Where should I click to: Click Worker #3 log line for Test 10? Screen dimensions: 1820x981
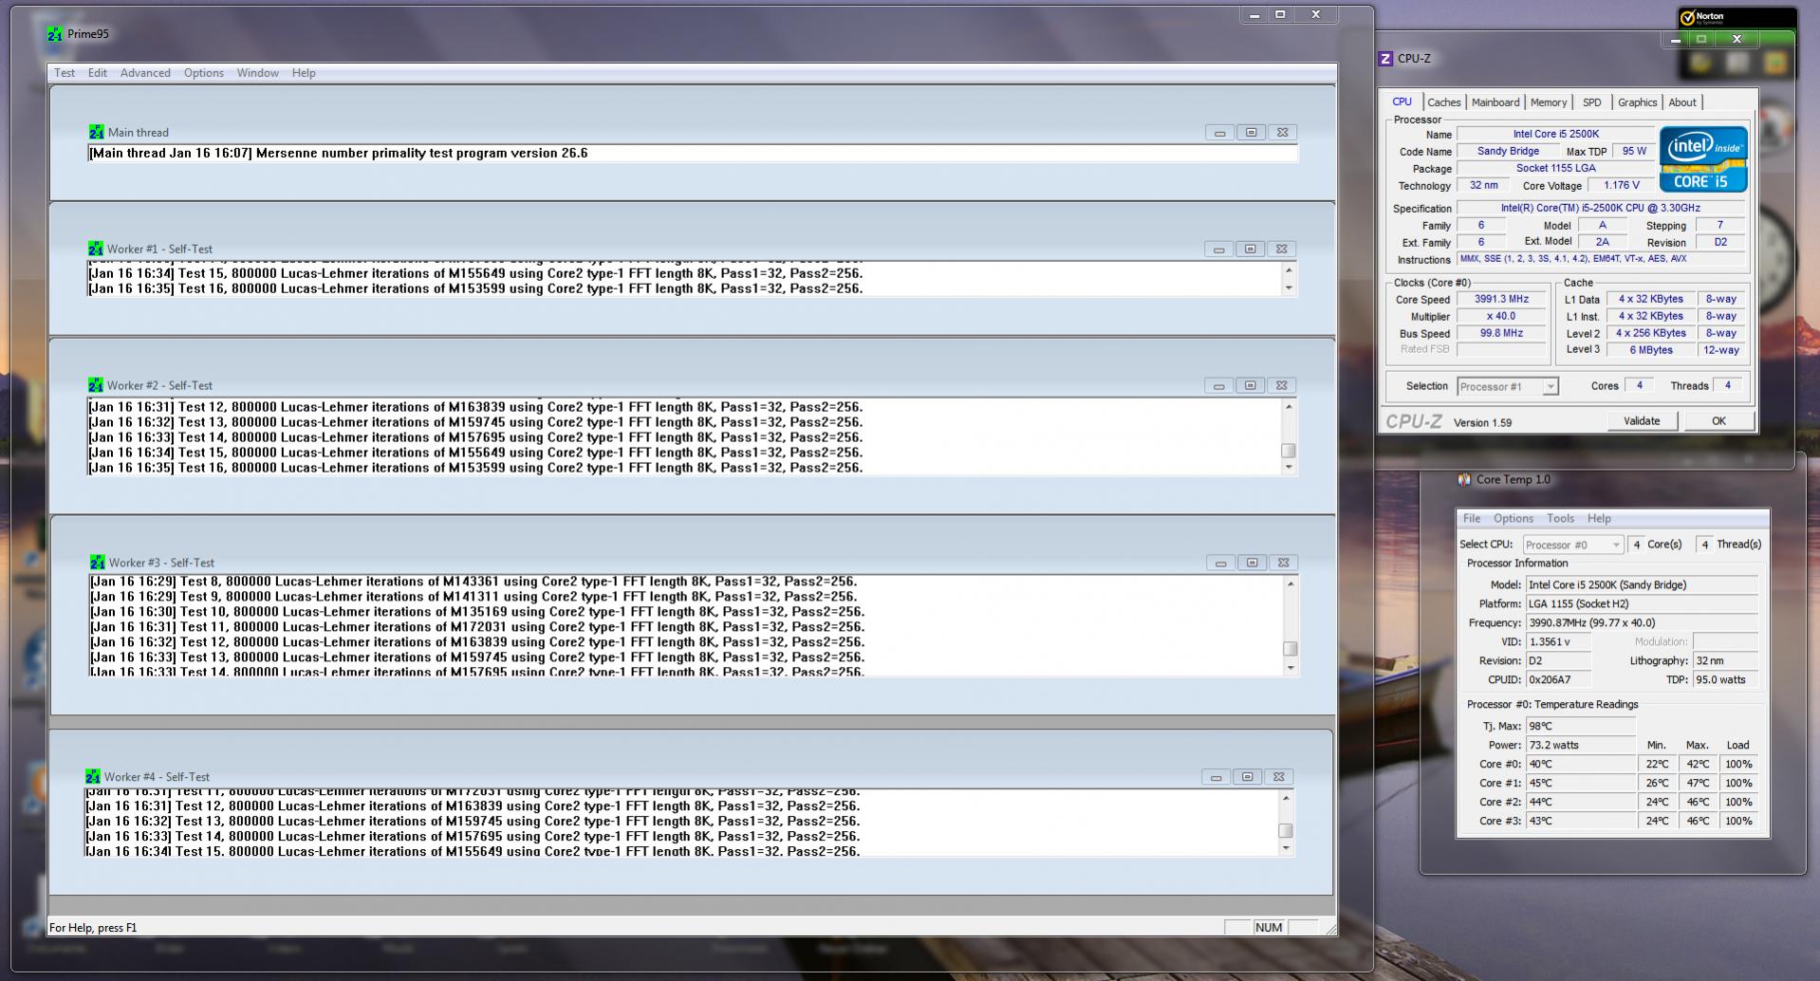click(477, 612)
